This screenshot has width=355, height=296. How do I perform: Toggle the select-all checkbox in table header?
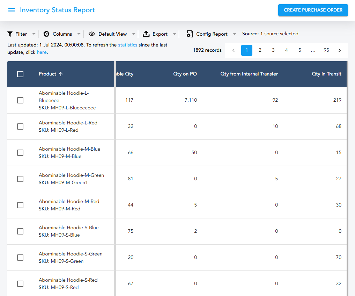coord(20,74)
